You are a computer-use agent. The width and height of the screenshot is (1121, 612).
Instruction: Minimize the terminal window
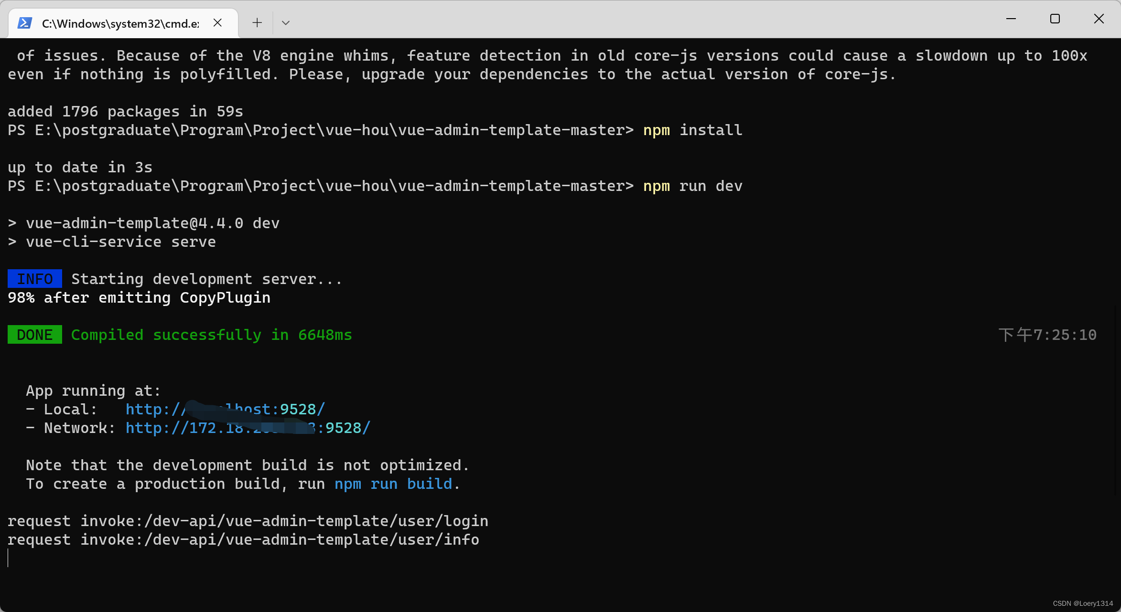[x=1011, y=19]
